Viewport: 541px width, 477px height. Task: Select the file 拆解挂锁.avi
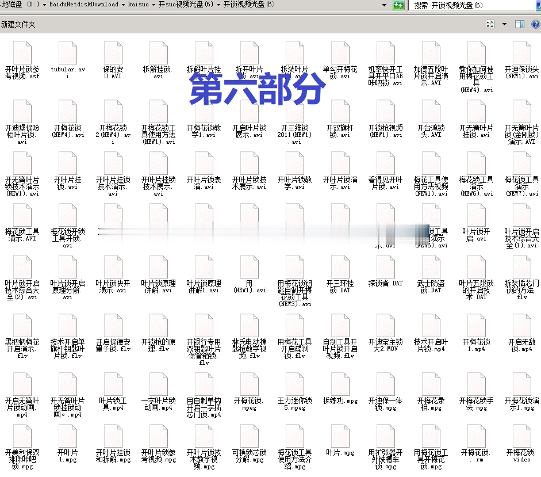[x=158, y=60]
